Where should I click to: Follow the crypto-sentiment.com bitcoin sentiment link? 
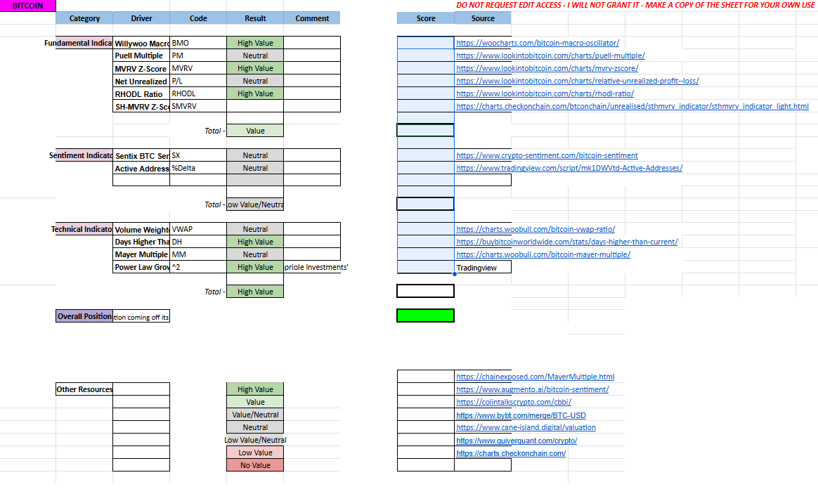[547, 155]
